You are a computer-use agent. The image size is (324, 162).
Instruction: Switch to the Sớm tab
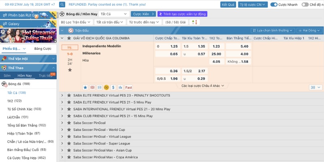click(7, 76)
